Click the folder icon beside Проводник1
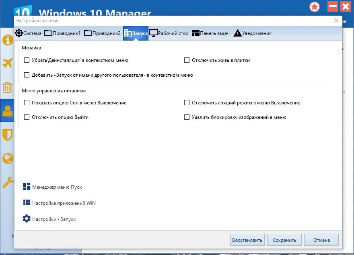354x255 pixels. click(x=48, y=33)
